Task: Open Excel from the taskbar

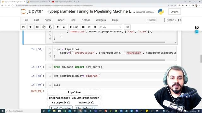Action: point(64,111)
